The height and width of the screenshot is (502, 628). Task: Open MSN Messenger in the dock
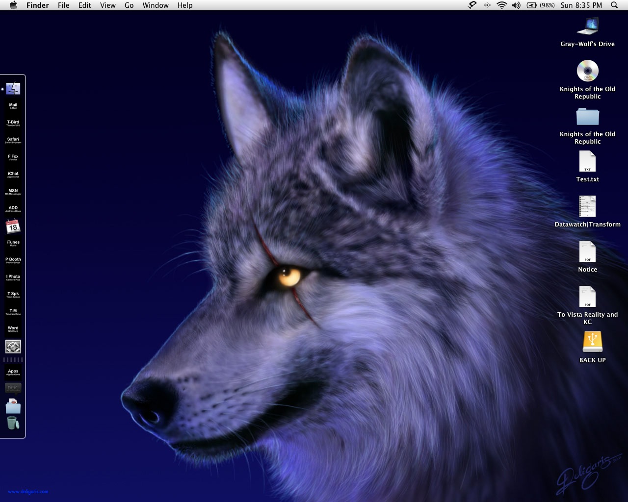pos(13,192)
